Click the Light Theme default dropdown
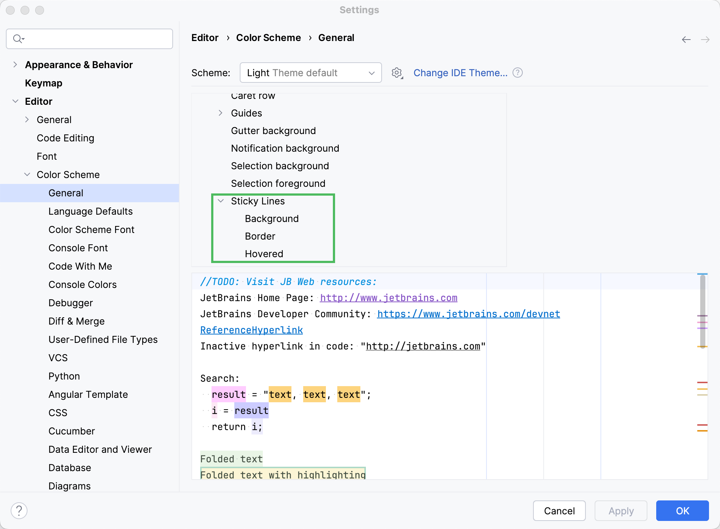Viewport: 720px width, 529px height. (310, 73)
